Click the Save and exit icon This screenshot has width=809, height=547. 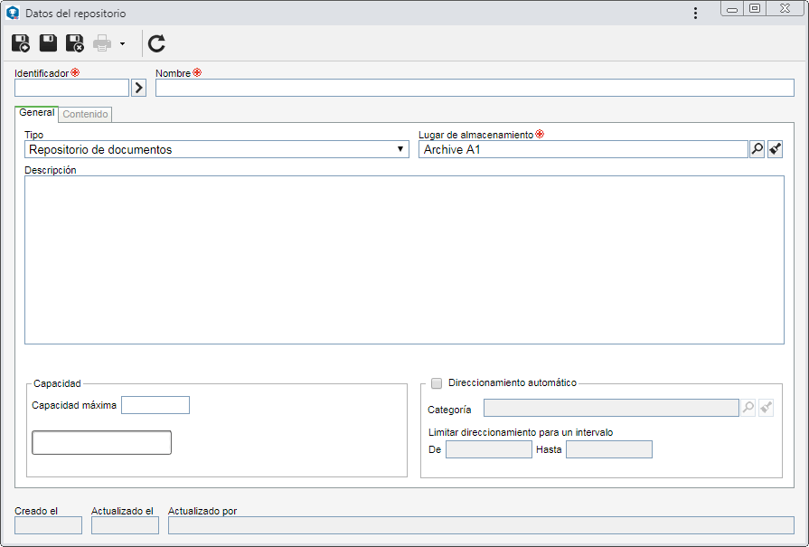tap(75, 43)
